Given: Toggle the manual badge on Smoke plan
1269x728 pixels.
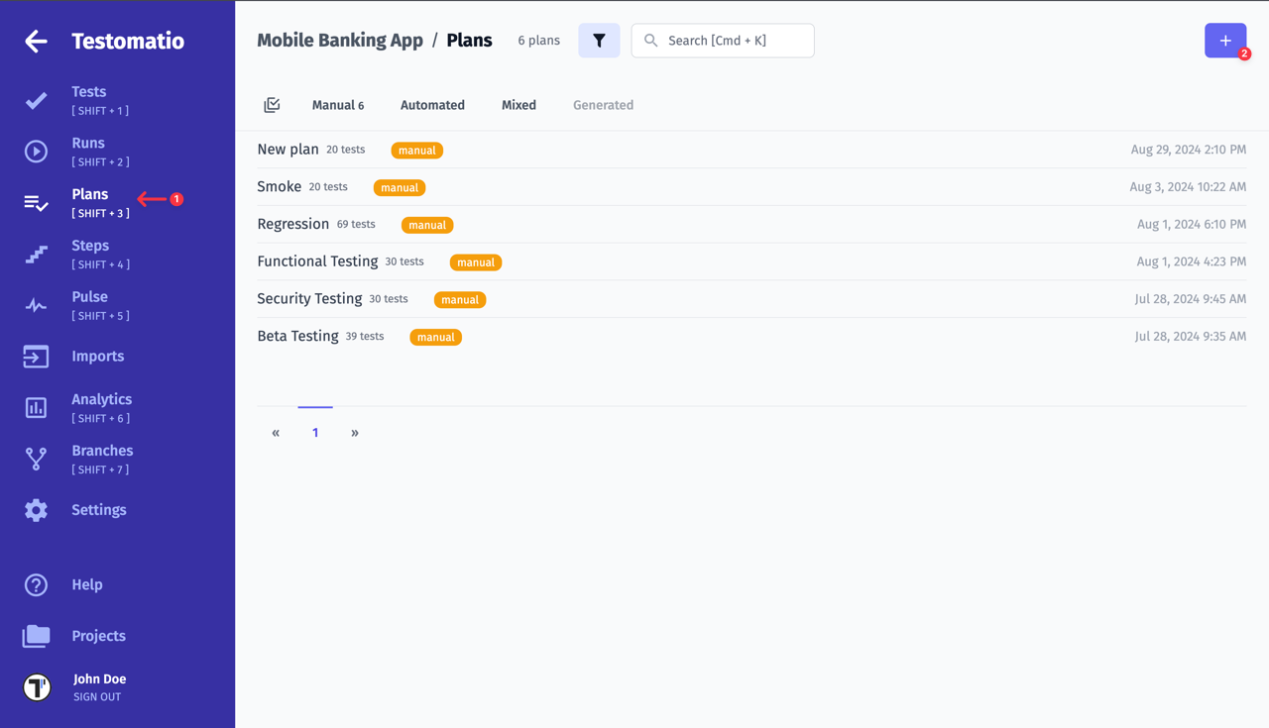Looking at the screenshot, I should 399,187.
